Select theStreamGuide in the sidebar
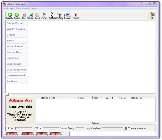162x140 pixels. click(17, 75)
